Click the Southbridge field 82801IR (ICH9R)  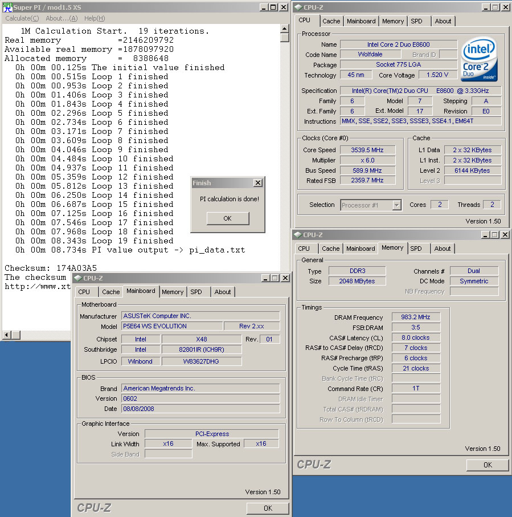[202, 349]
